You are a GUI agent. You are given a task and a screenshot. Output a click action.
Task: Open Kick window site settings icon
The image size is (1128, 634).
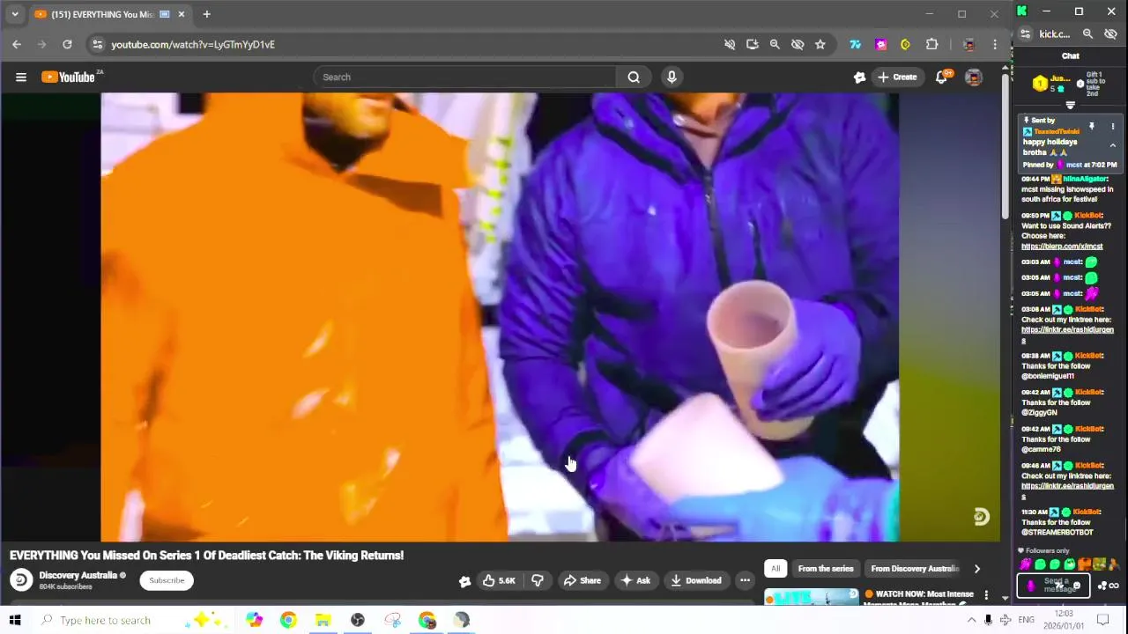(x=1026, y=34)
